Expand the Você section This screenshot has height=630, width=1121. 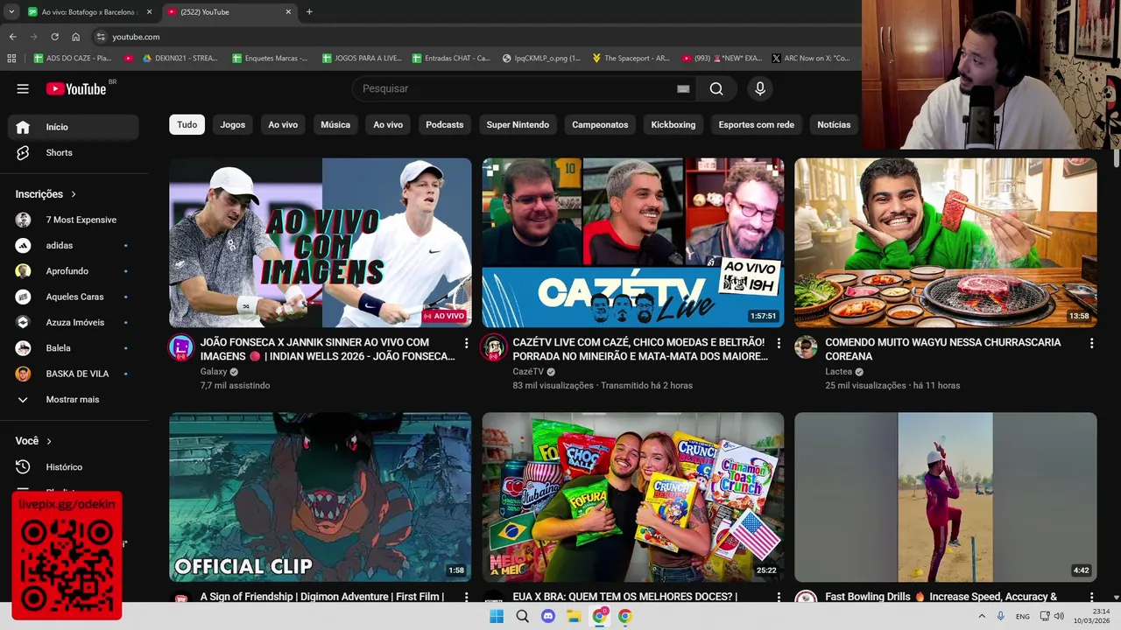coord(33,441)
